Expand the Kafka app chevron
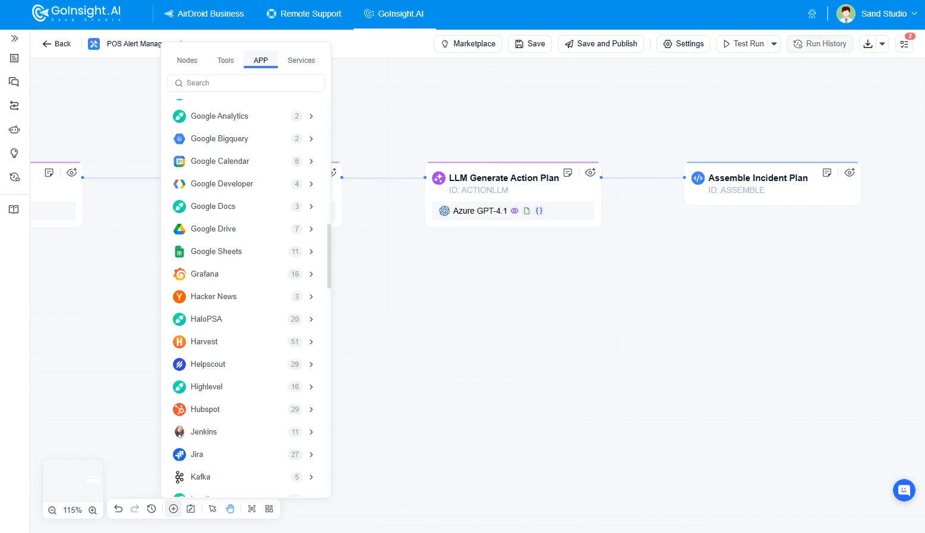The image size is (925, 533). coord(311,477)
